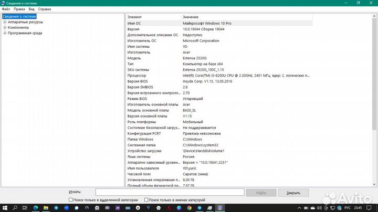Screen dimensions: 378x212
Task: Enable 'Поиск только в выделенной категории' checkbox
Action: pyautogui.click(x=71, y=200)
